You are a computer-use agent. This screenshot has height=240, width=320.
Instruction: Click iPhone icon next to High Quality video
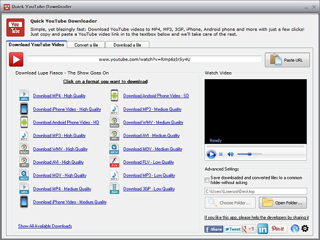click(x=24, y=109)
